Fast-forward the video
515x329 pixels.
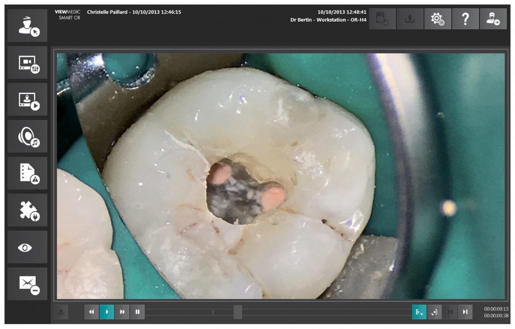click(122, 312)
